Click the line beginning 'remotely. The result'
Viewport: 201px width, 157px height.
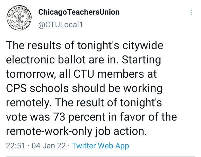pyautogui.click(x=84, y=103)
